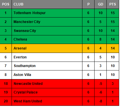Viewport: 120px width, 107px height.
Task: Select West Ham United row
Action: pyautogui.click(x=59, y=101)
